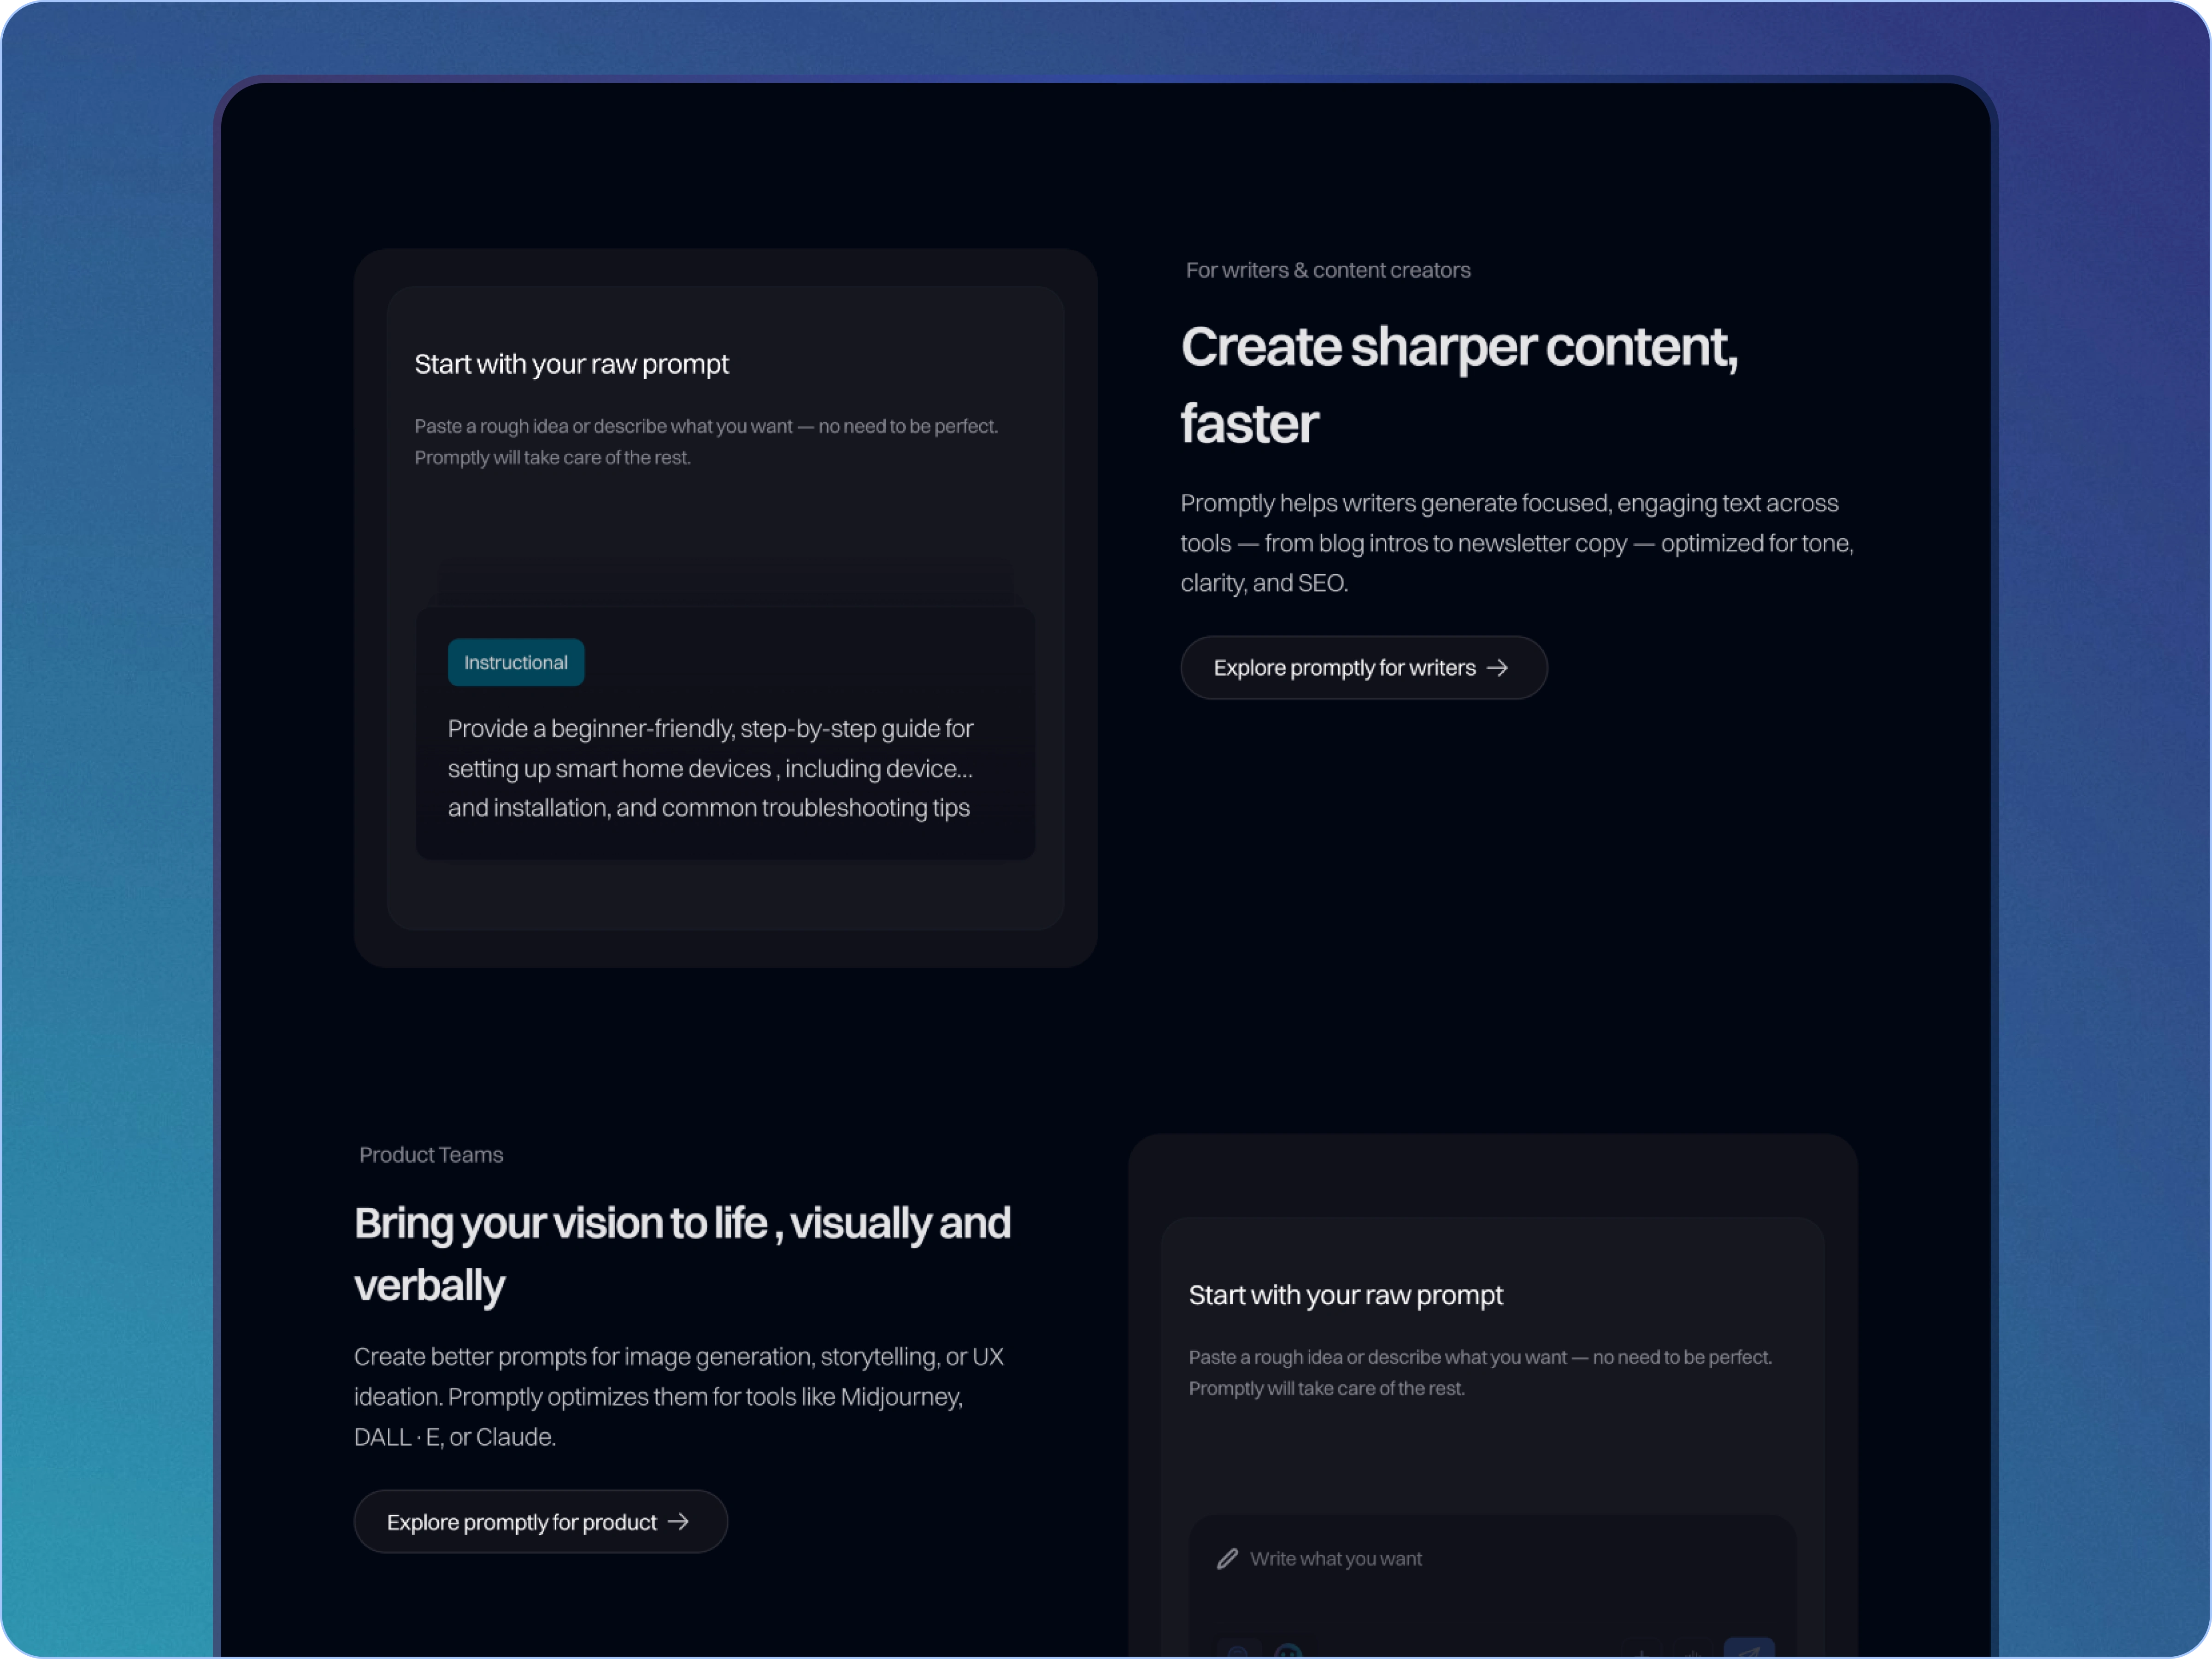Click the prompt text starting 'Provide a beginner-friendly'
The image size is (2212, 1659).
click(x=710, y=768)
